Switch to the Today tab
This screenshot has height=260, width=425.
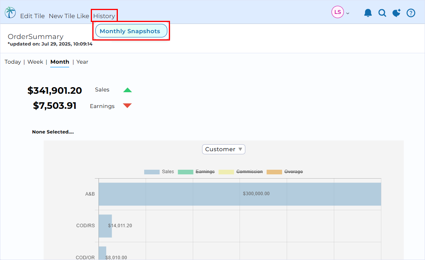tap(13, 62)
